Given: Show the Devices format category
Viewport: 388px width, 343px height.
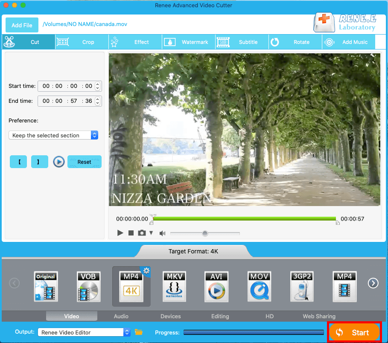Looking at the screenshot, I should point(170,316).
